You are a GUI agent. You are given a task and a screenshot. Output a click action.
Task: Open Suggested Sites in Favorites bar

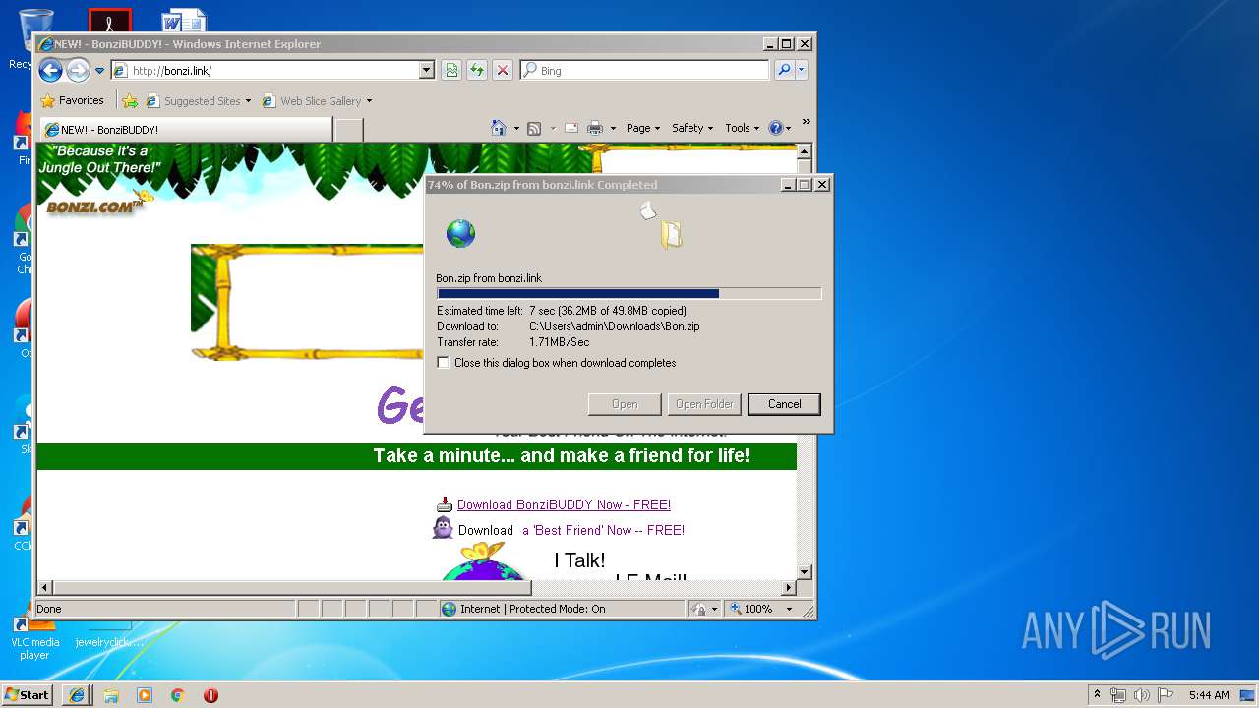(x=199, y=101)
